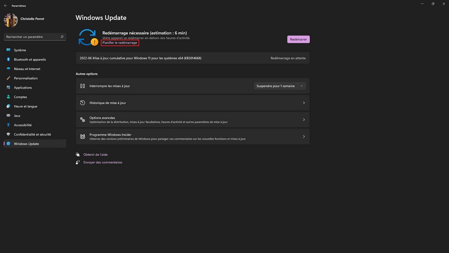This screenshot has height=253, width=449.
Task: Click the magnifier icon in the search box
Action: (62, 37)
